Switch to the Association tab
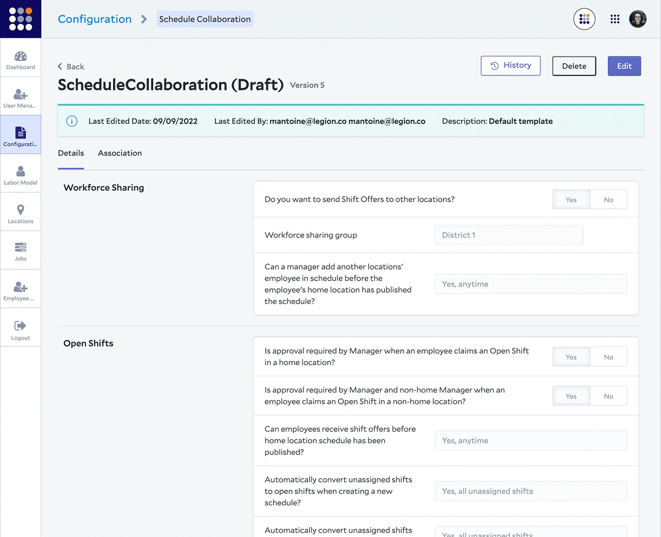 pos(120,153)
